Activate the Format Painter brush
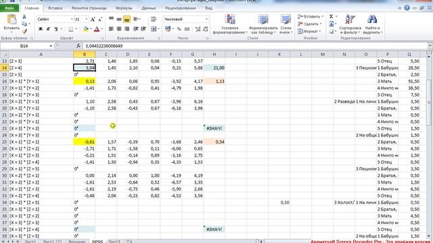 [24, 32]
